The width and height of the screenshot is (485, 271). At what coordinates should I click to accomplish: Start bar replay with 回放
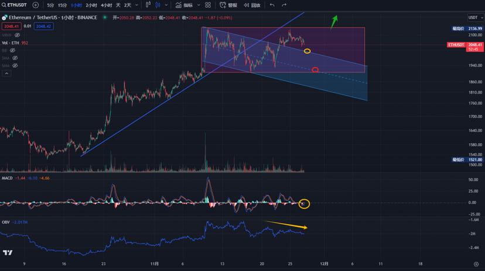252,5
